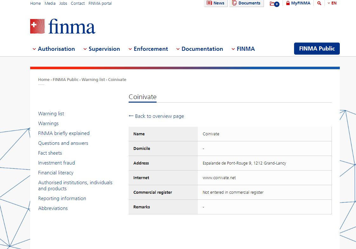356x249 pixels.
Task: Click Home in the breadcrumb
Action: pyautogui.click(x=44, y=80)
